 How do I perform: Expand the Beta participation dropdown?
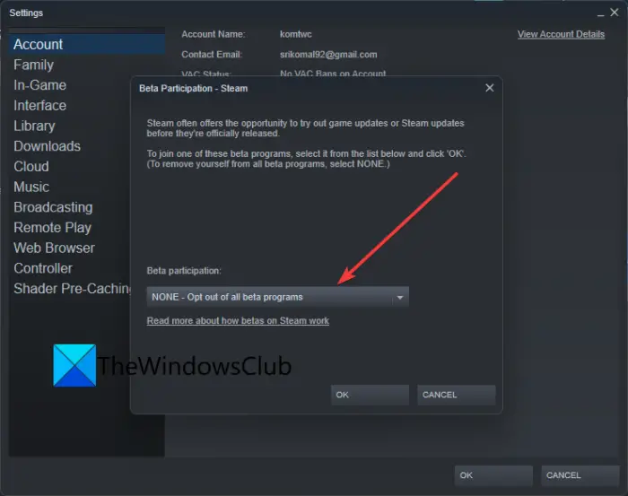pos(277,297)
